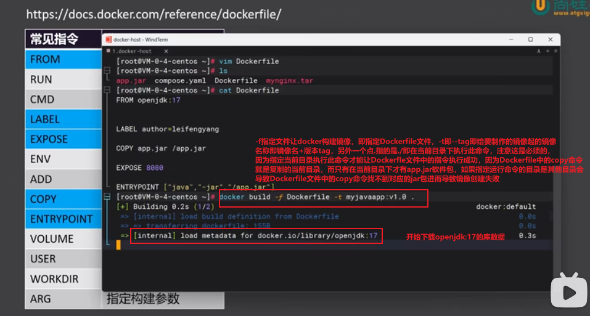Close the 1.docker-host tab

(x=166, y=51)
